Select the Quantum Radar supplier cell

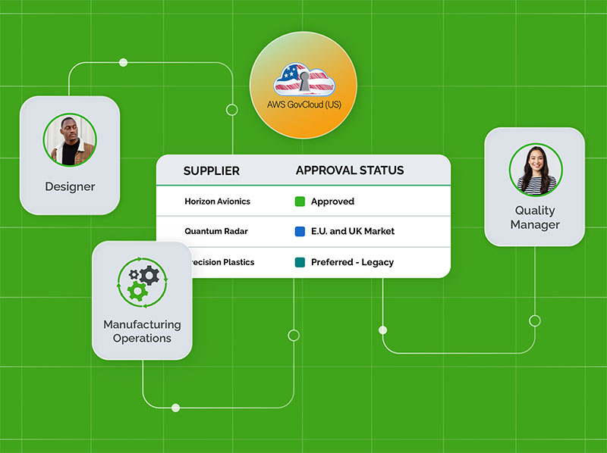pos(216,231)
